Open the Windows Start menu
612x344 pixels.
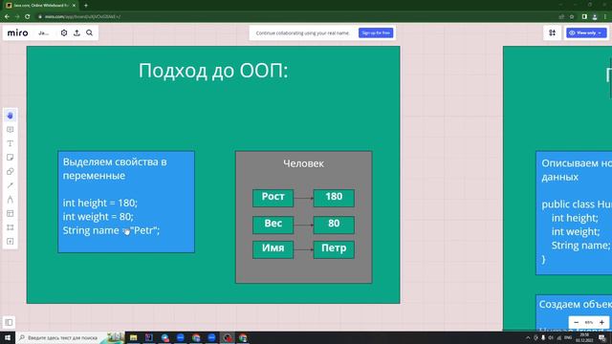point(8,337)
